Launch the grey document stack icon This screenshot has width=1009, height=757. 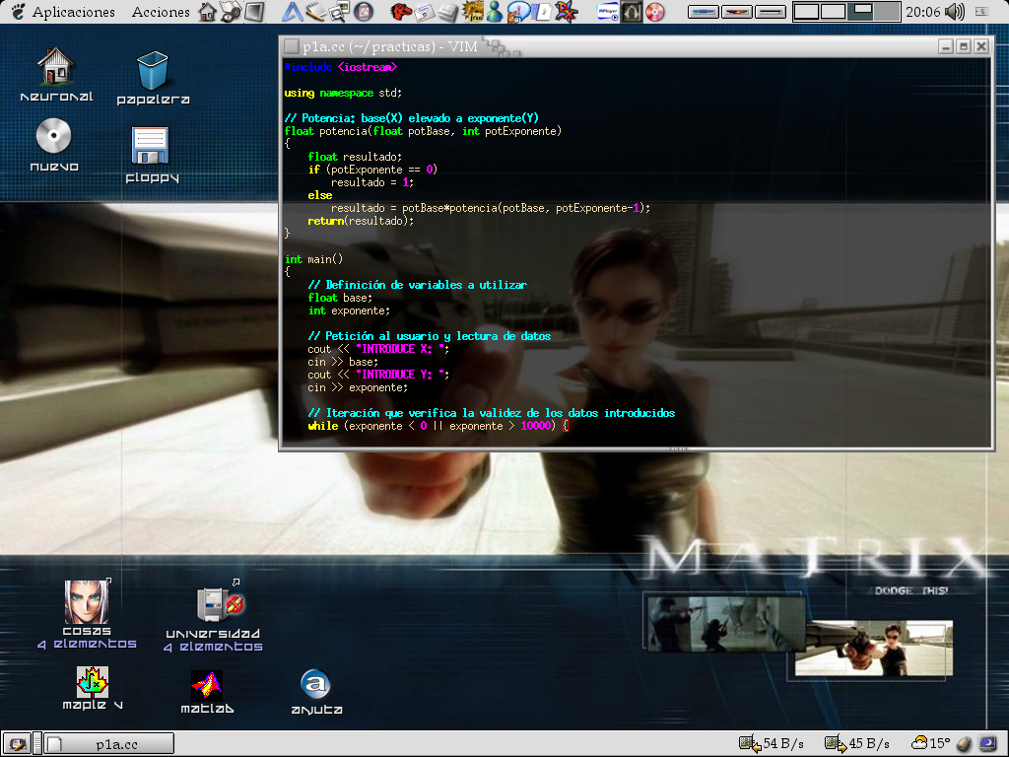pyautogui.click(x=448, y=12)
